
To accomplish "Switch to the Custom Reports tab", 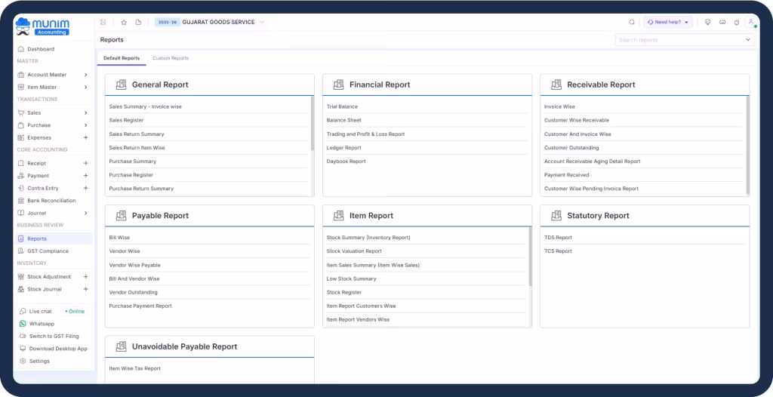I will pos(171,58).
